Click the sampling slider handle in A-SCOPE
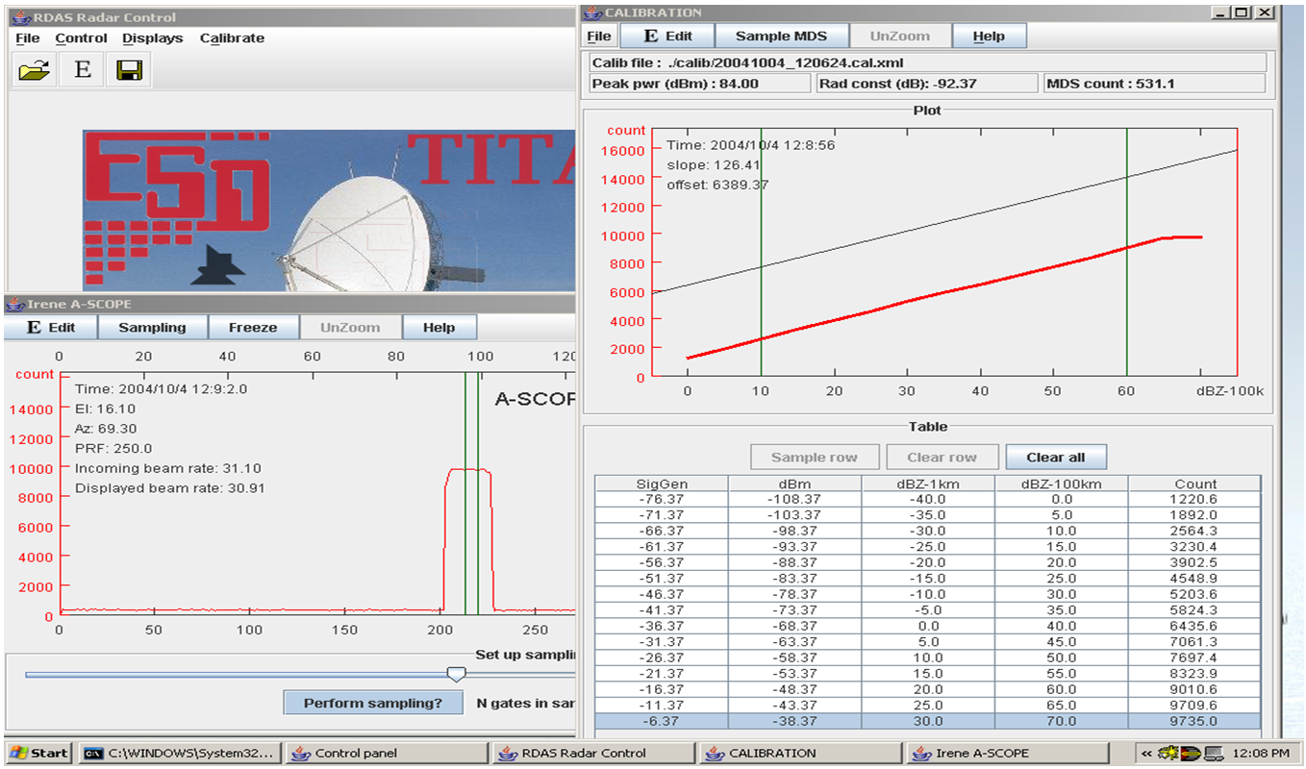This screenshot has width=1306, height=769. click(457, 675)
